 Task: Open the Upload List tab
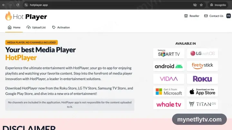point(36,27)
